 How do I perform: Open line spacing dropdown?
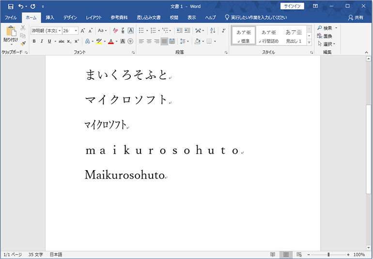point(185,41)
